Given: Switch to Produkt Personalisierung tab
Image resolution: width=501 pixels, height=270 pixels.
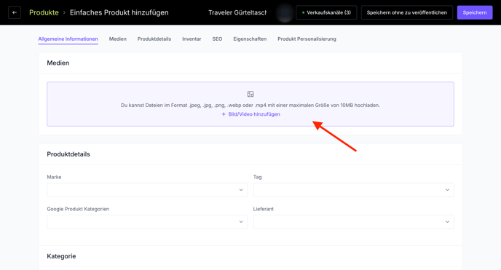Looking at the screenshot, I should pos(307,39).
